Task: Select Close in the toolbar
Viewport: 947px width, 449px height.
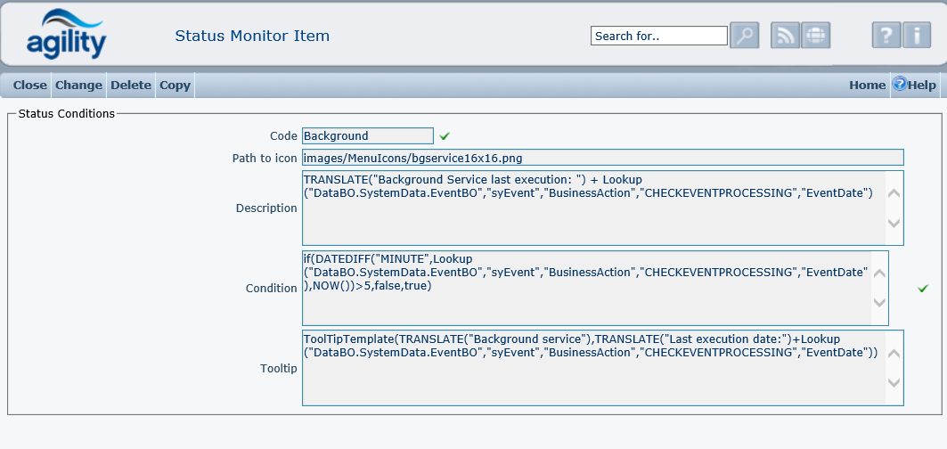Action: point(29,86)
